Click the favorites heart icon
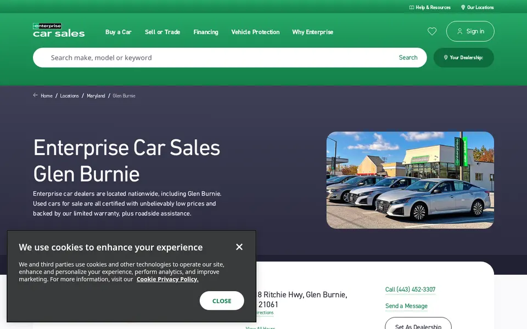 (x=432, y=31)
